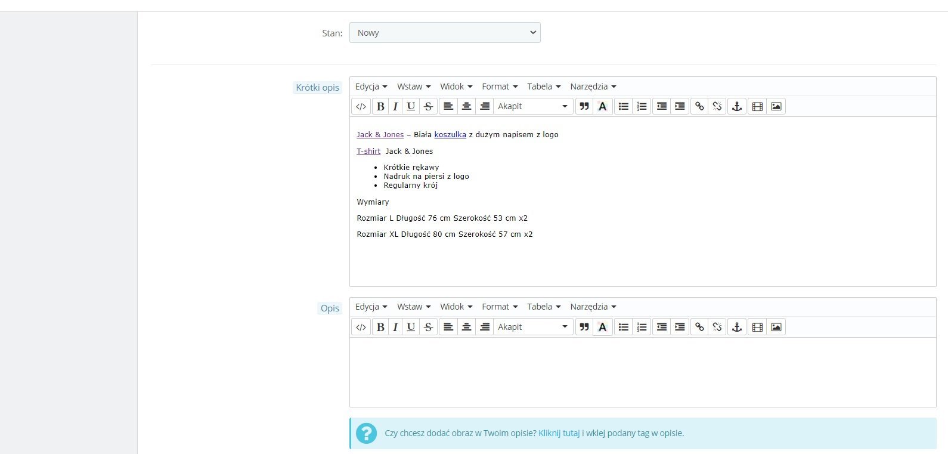The image size is (948, 454).
Task: Open Format menu in Opis editor
Action: pyautogui.click(x=500, y=307)
